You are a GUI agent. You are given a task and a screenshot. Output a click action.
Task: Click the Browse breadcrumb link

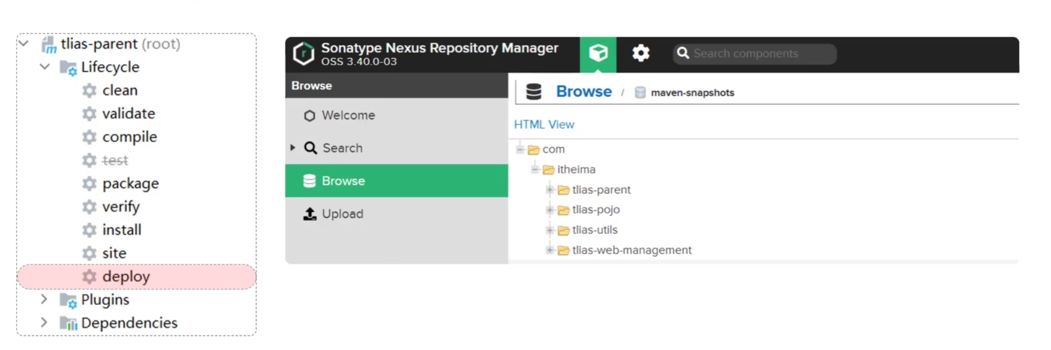click(584, 92)
